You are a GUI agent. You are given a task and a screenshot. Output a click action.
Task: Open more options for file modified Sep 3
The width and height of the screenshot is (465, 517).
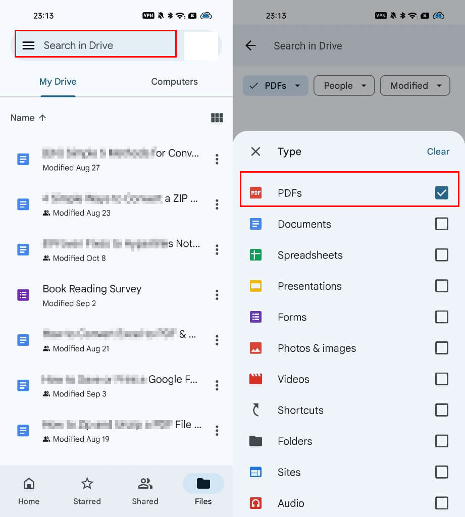(217, 385)
